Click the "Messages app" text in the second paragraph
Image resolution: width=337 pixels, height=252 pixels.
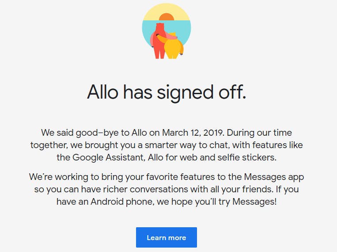274,177
